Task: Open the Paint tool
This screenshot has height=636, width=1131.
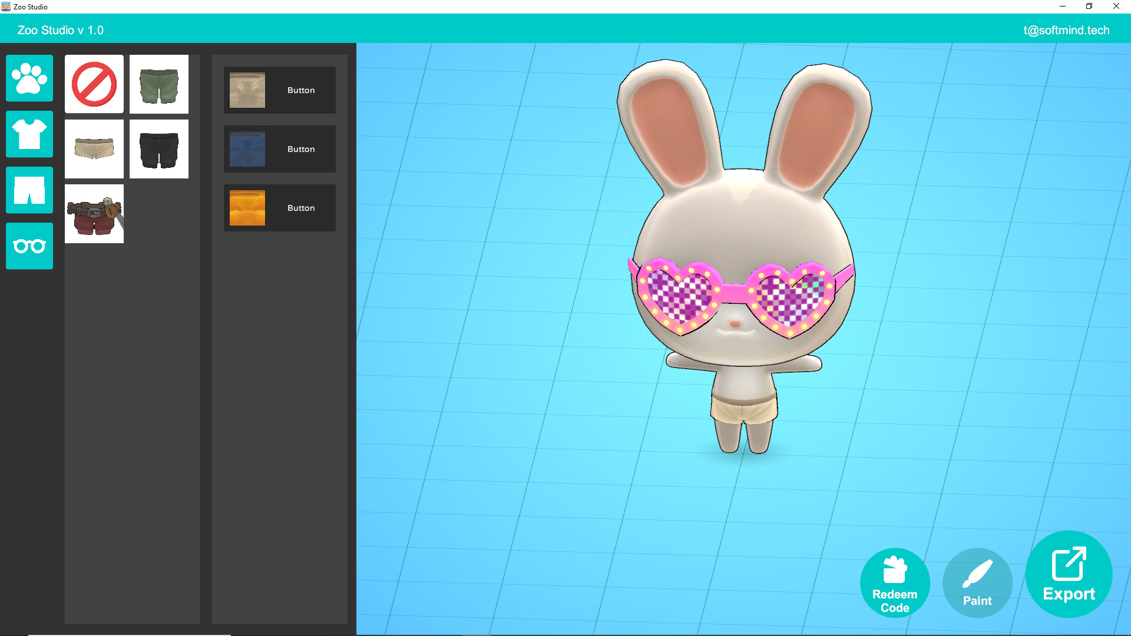Action: [977, 583]
